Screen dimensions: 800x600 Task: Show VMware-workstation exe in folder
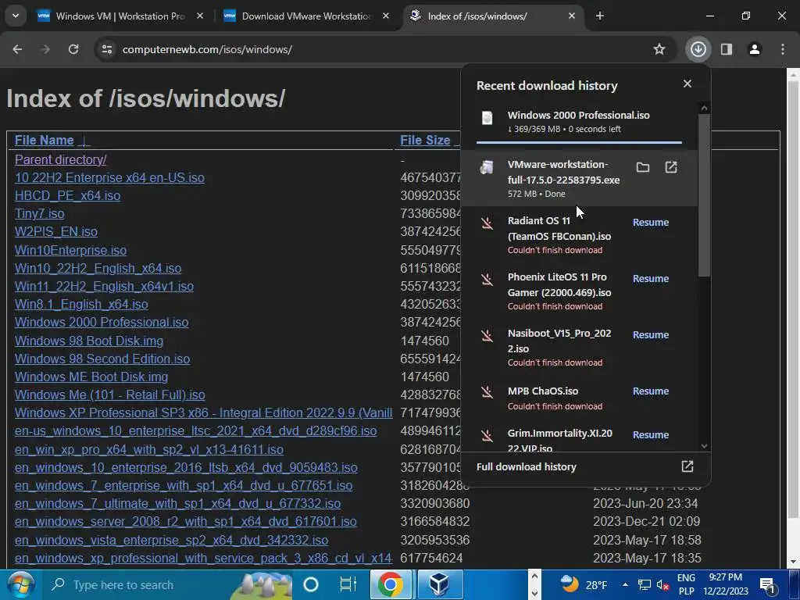pos(643,167)
